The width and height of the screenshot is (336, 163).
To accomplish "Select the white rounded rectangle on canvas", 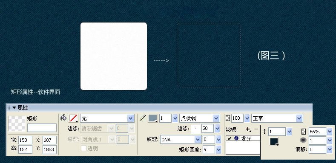I will pos(114,56).
